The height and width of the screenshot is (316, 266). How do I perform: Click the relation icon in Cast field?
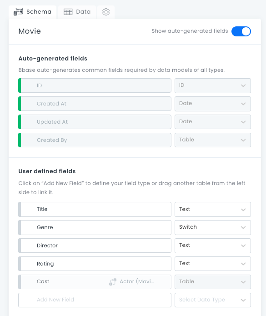click(113, 282)
